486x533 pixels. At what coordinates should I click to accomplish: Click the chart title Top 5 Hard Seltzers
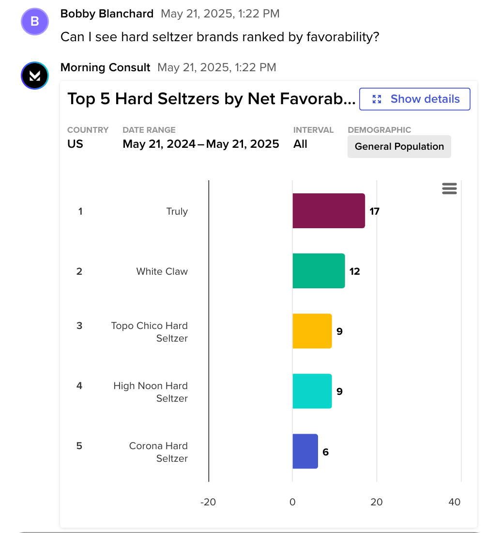pyautogui.click(x=211, y=99)
